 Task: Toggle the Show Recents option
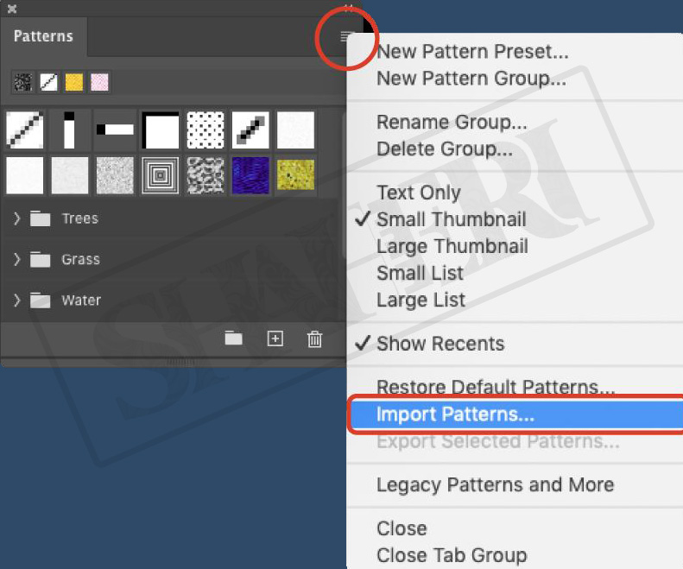click(440, 344)
